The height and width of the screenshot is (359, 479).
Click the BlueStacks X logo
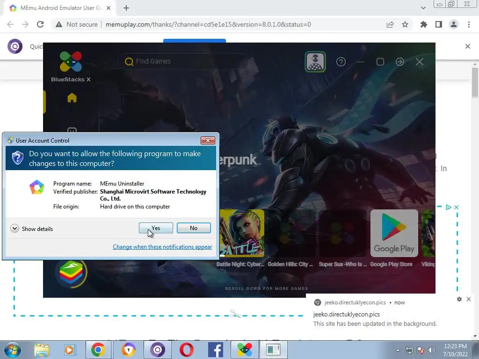[x=71, y=66]
